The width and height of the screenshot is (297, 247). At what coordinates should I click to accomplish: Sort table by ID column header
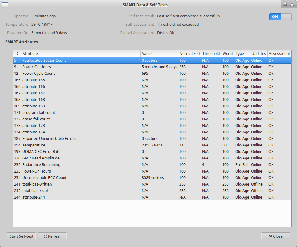pyautogui.click(x=17, y=54)
